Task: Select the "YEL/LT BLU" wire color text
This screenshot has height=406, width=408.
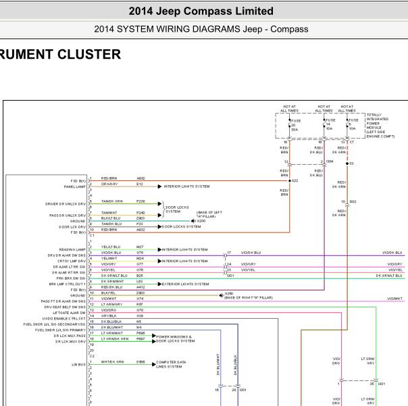Action: (111, 247)
